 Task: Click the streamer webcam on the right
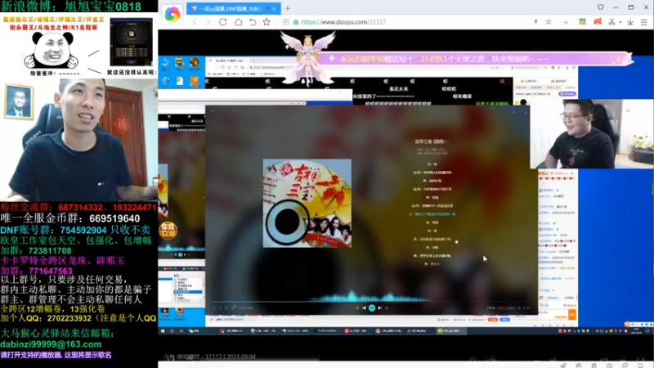(x=592, y=133)
